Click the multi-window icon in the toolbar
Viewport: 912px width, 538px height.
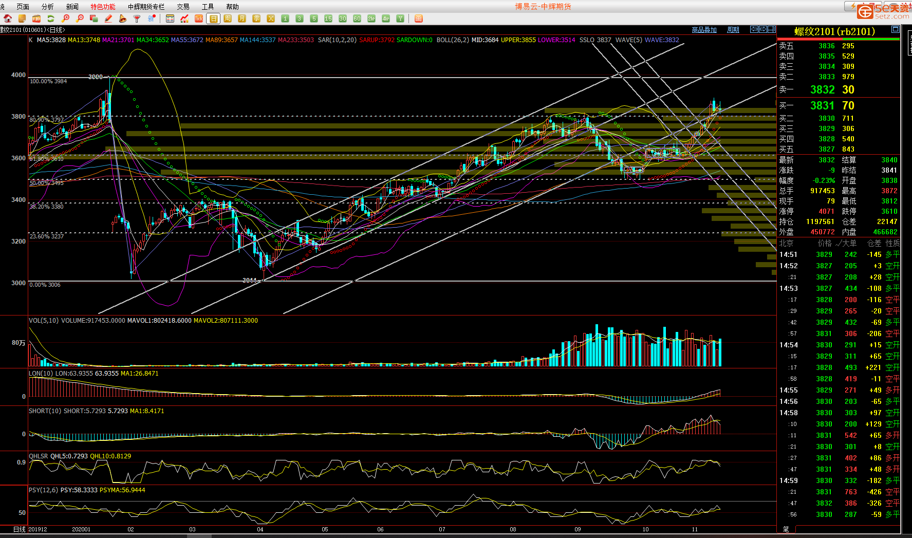pos(94,18)
